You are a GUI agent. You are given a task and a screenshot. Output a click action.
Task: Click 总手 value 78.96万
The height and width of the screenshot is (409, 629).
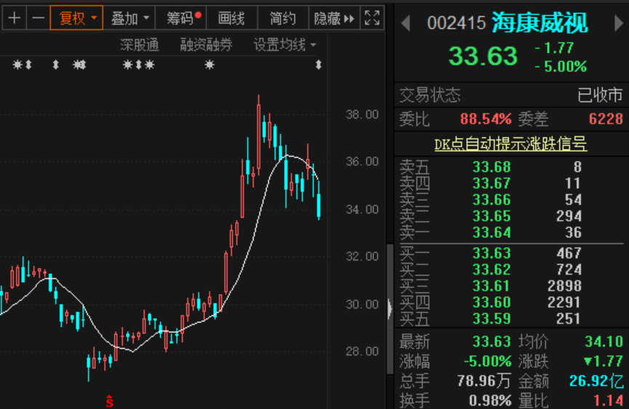[484, 381]
